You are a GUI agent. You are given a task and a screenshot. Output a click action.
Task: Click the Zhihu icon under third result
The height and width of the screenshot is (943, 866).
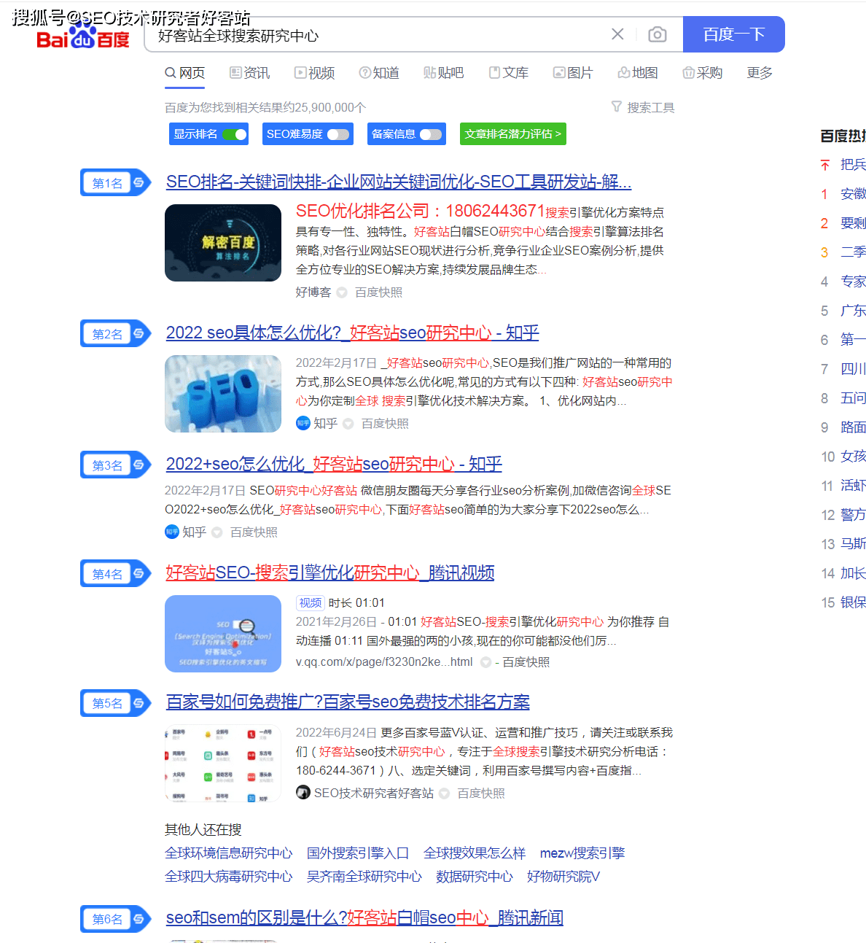click(x=172, y=532)
